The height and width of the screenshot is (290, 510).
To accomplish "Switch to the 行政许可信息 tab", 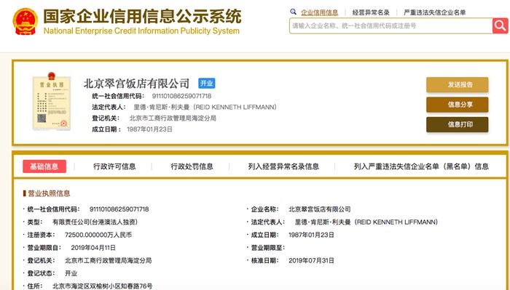I will [114, 166].
